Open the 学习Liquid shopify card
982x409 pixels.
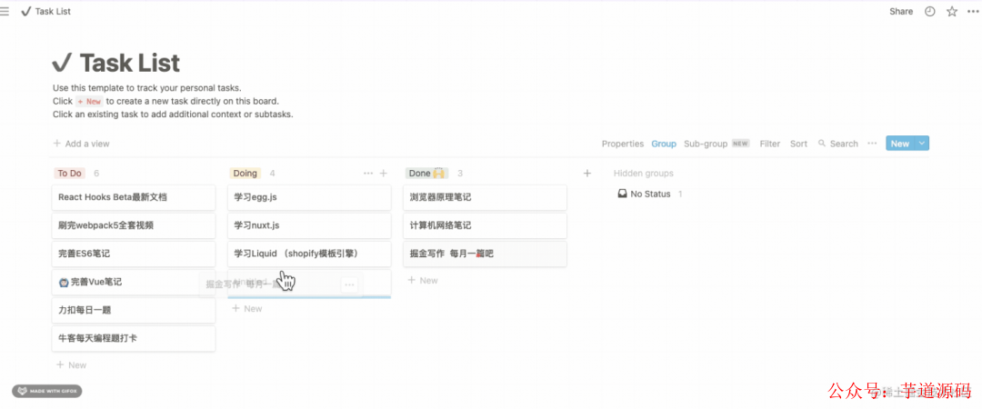pos(309,254)
